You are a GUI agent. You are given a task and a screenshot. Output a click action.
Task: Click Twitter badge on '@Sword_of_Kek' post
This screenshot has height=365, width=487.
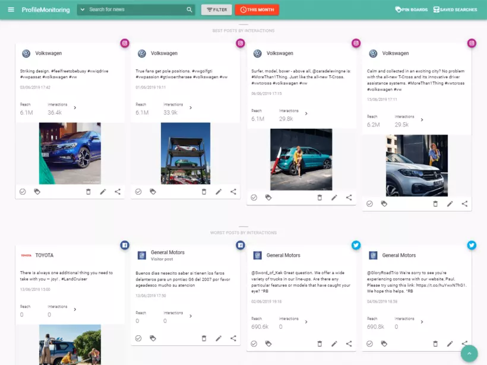(x=356, y=245)
